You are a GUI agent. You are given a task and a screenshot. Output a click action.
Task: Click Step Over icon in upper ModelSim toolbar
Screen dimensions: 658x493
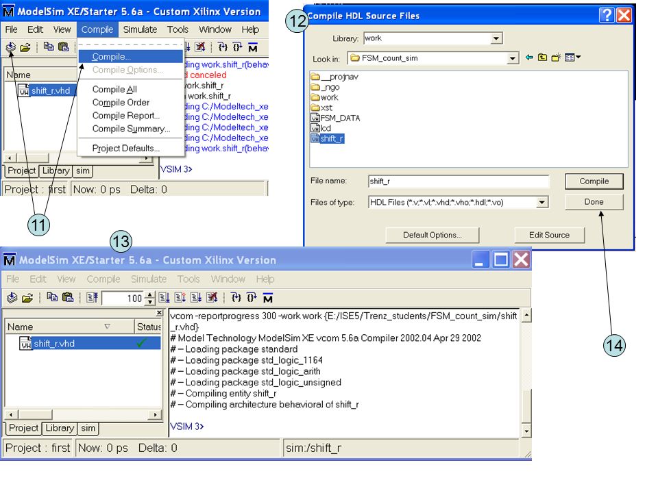[x=237, y=47]
